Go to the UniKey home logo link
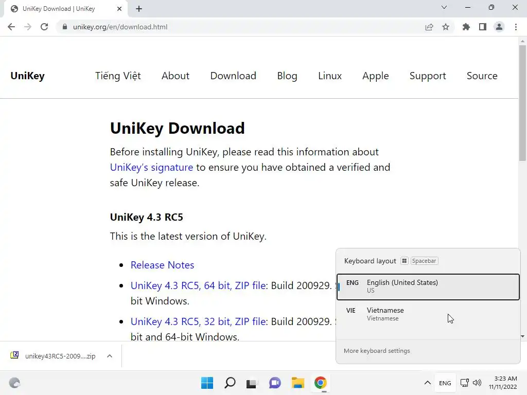The image size is (527, 395). click(x=28, y=76)
